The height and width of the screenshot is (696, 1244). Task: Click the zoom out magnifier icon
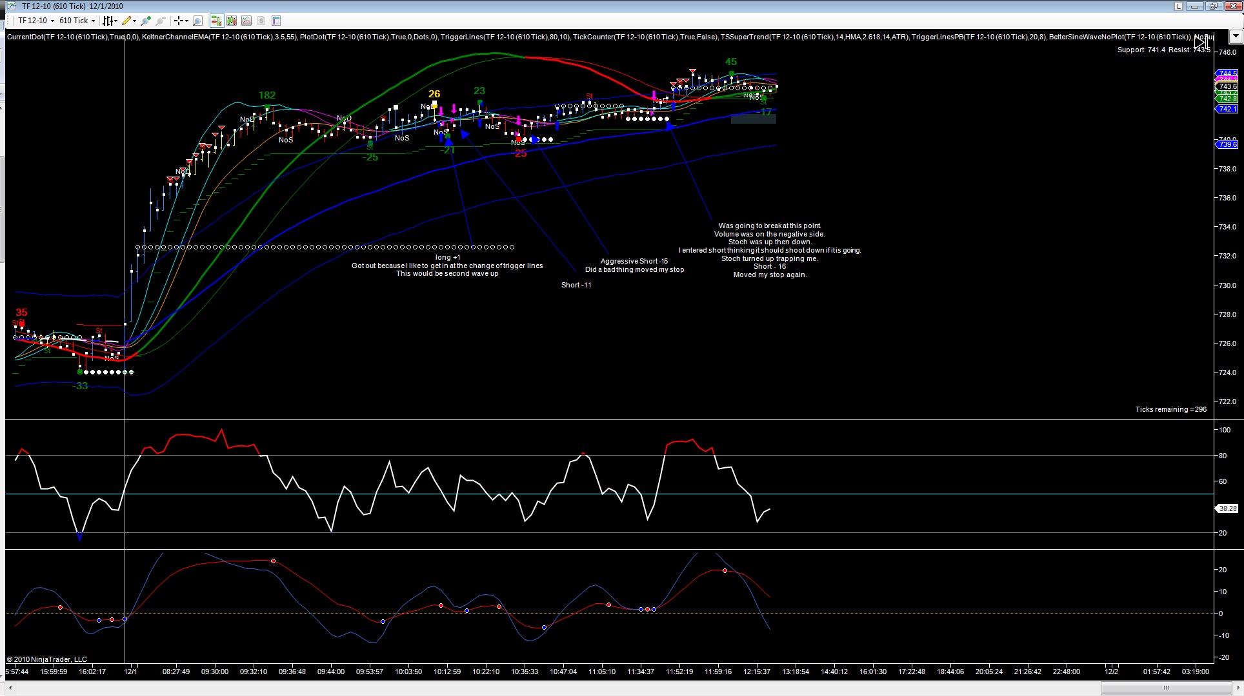[x=161, y=21]
